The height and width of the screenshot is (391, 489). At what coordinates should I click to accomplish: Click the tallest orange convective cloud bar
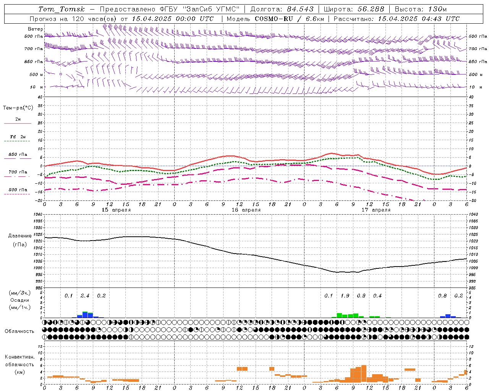pos(364,374)
